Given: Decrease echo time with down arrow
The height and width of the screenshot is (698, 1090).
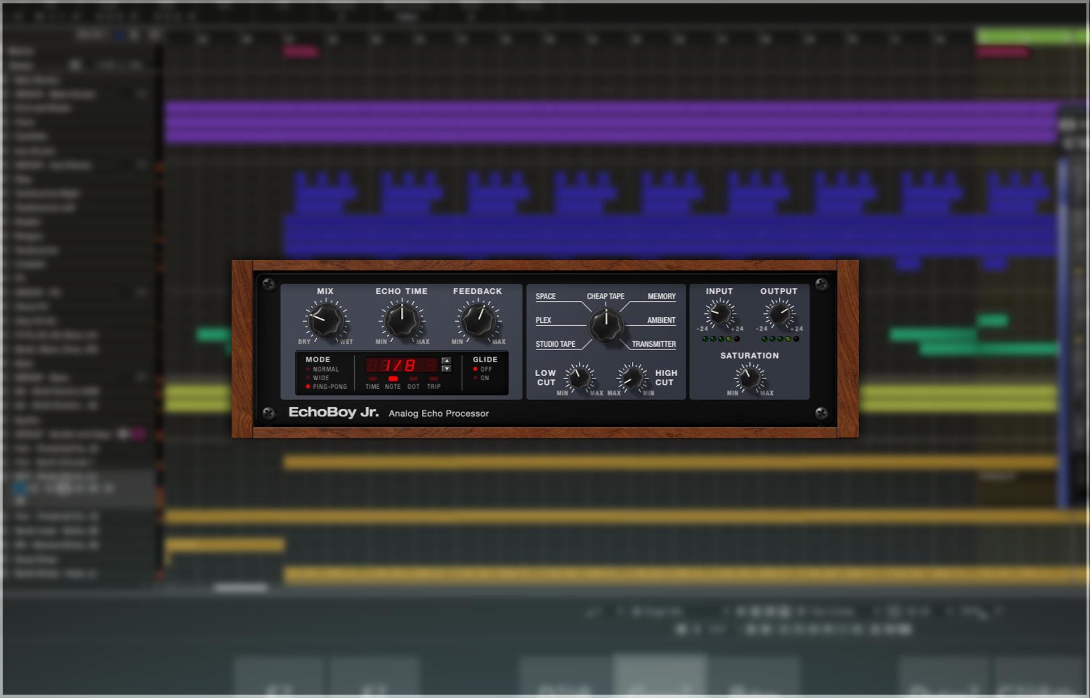Looking at the screenshot, I should (447, 369).
